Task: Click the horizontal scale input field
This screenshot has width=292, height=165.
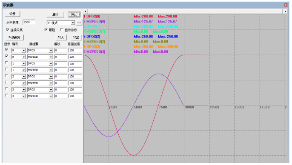Action: [x=29, y=22]
